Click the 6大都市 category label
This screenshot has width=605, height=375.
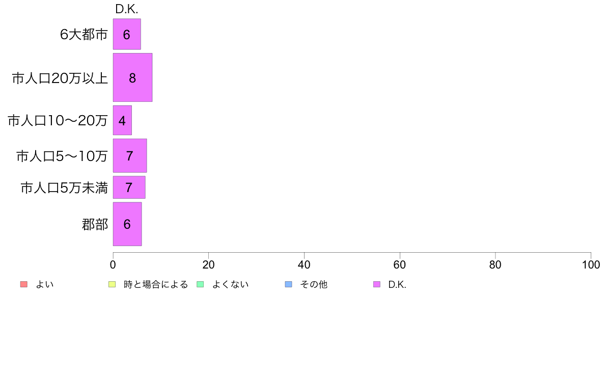[84, 34]
